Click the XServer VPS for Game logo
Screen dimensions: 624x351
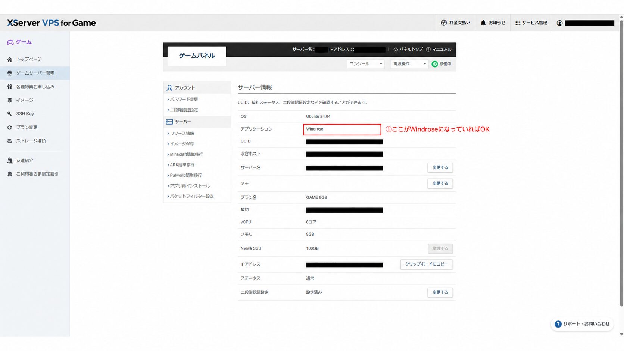click(52, 23)
